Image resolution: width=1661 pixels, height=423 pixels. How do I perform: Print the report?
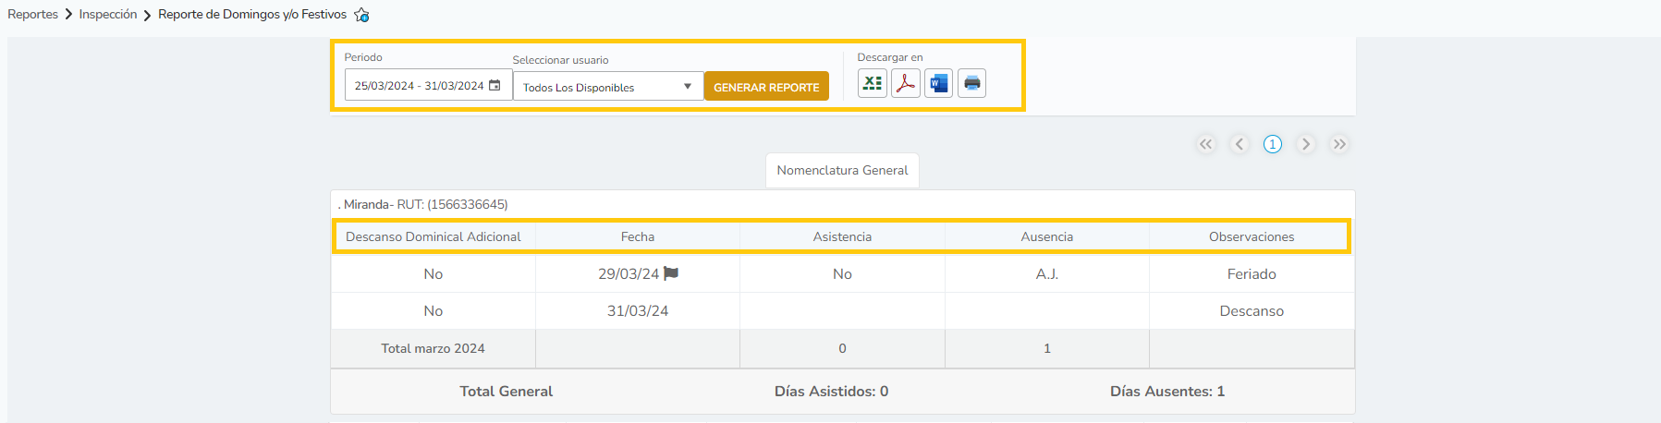point(971,83)
